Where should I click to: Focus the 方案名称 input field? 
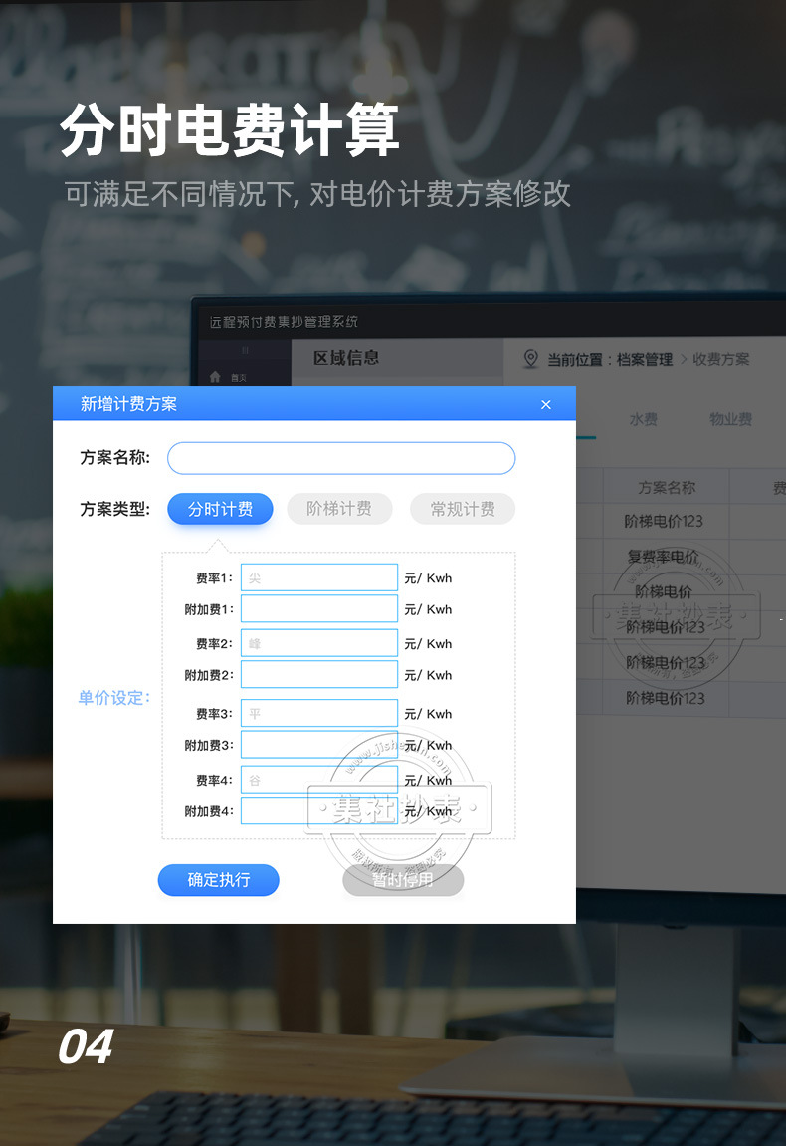tap(341, 458)
